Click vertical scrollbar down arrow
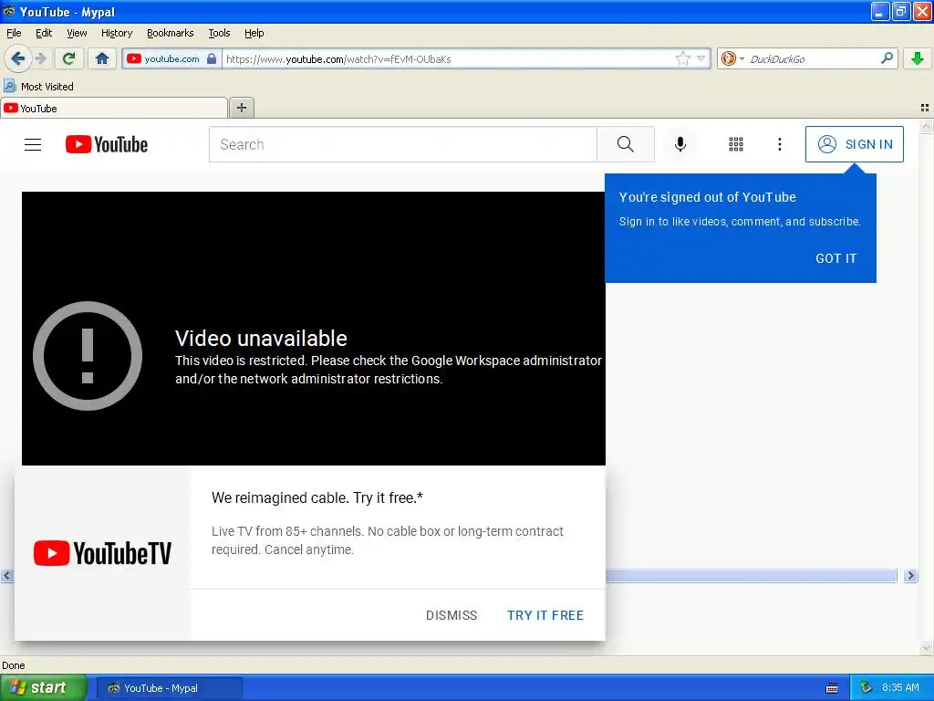This screenshot has width=934, height=701. click(927, 648)
